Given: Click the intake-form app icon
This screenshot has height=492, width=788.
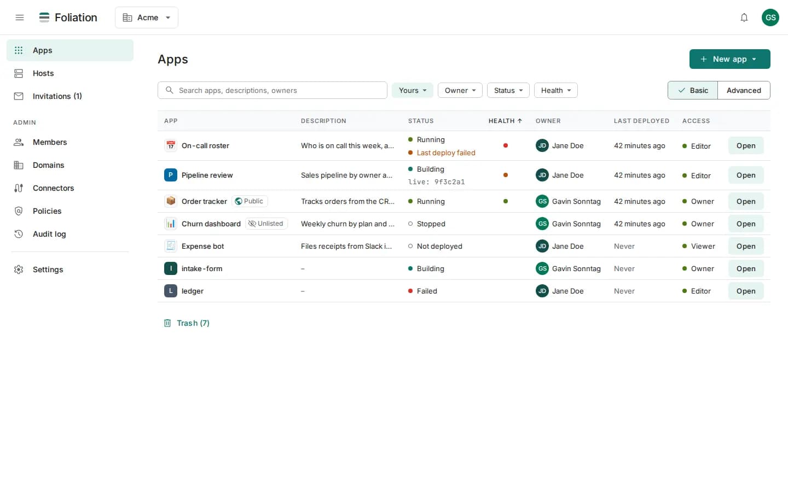Looking at the screenshot, I should pos(171,268).
